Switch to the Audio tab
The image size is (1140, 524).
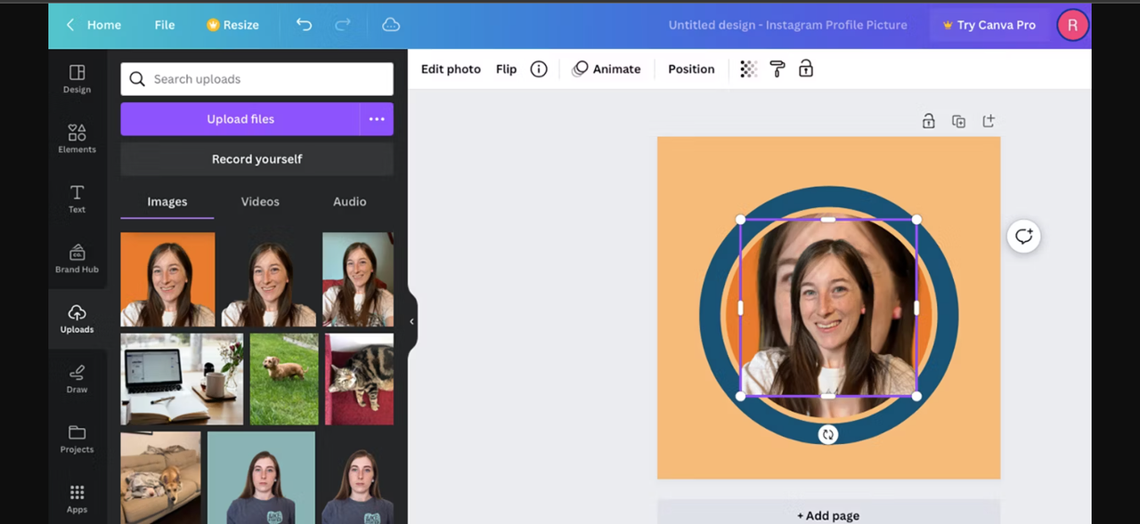(350, 202)
